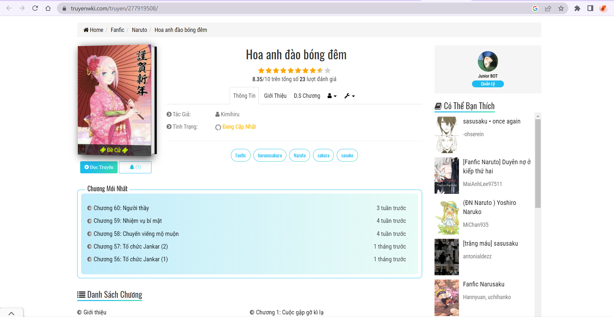Open the browser side panel icon
The width and height of the screenshot is (614, 317).
point(590,8)
